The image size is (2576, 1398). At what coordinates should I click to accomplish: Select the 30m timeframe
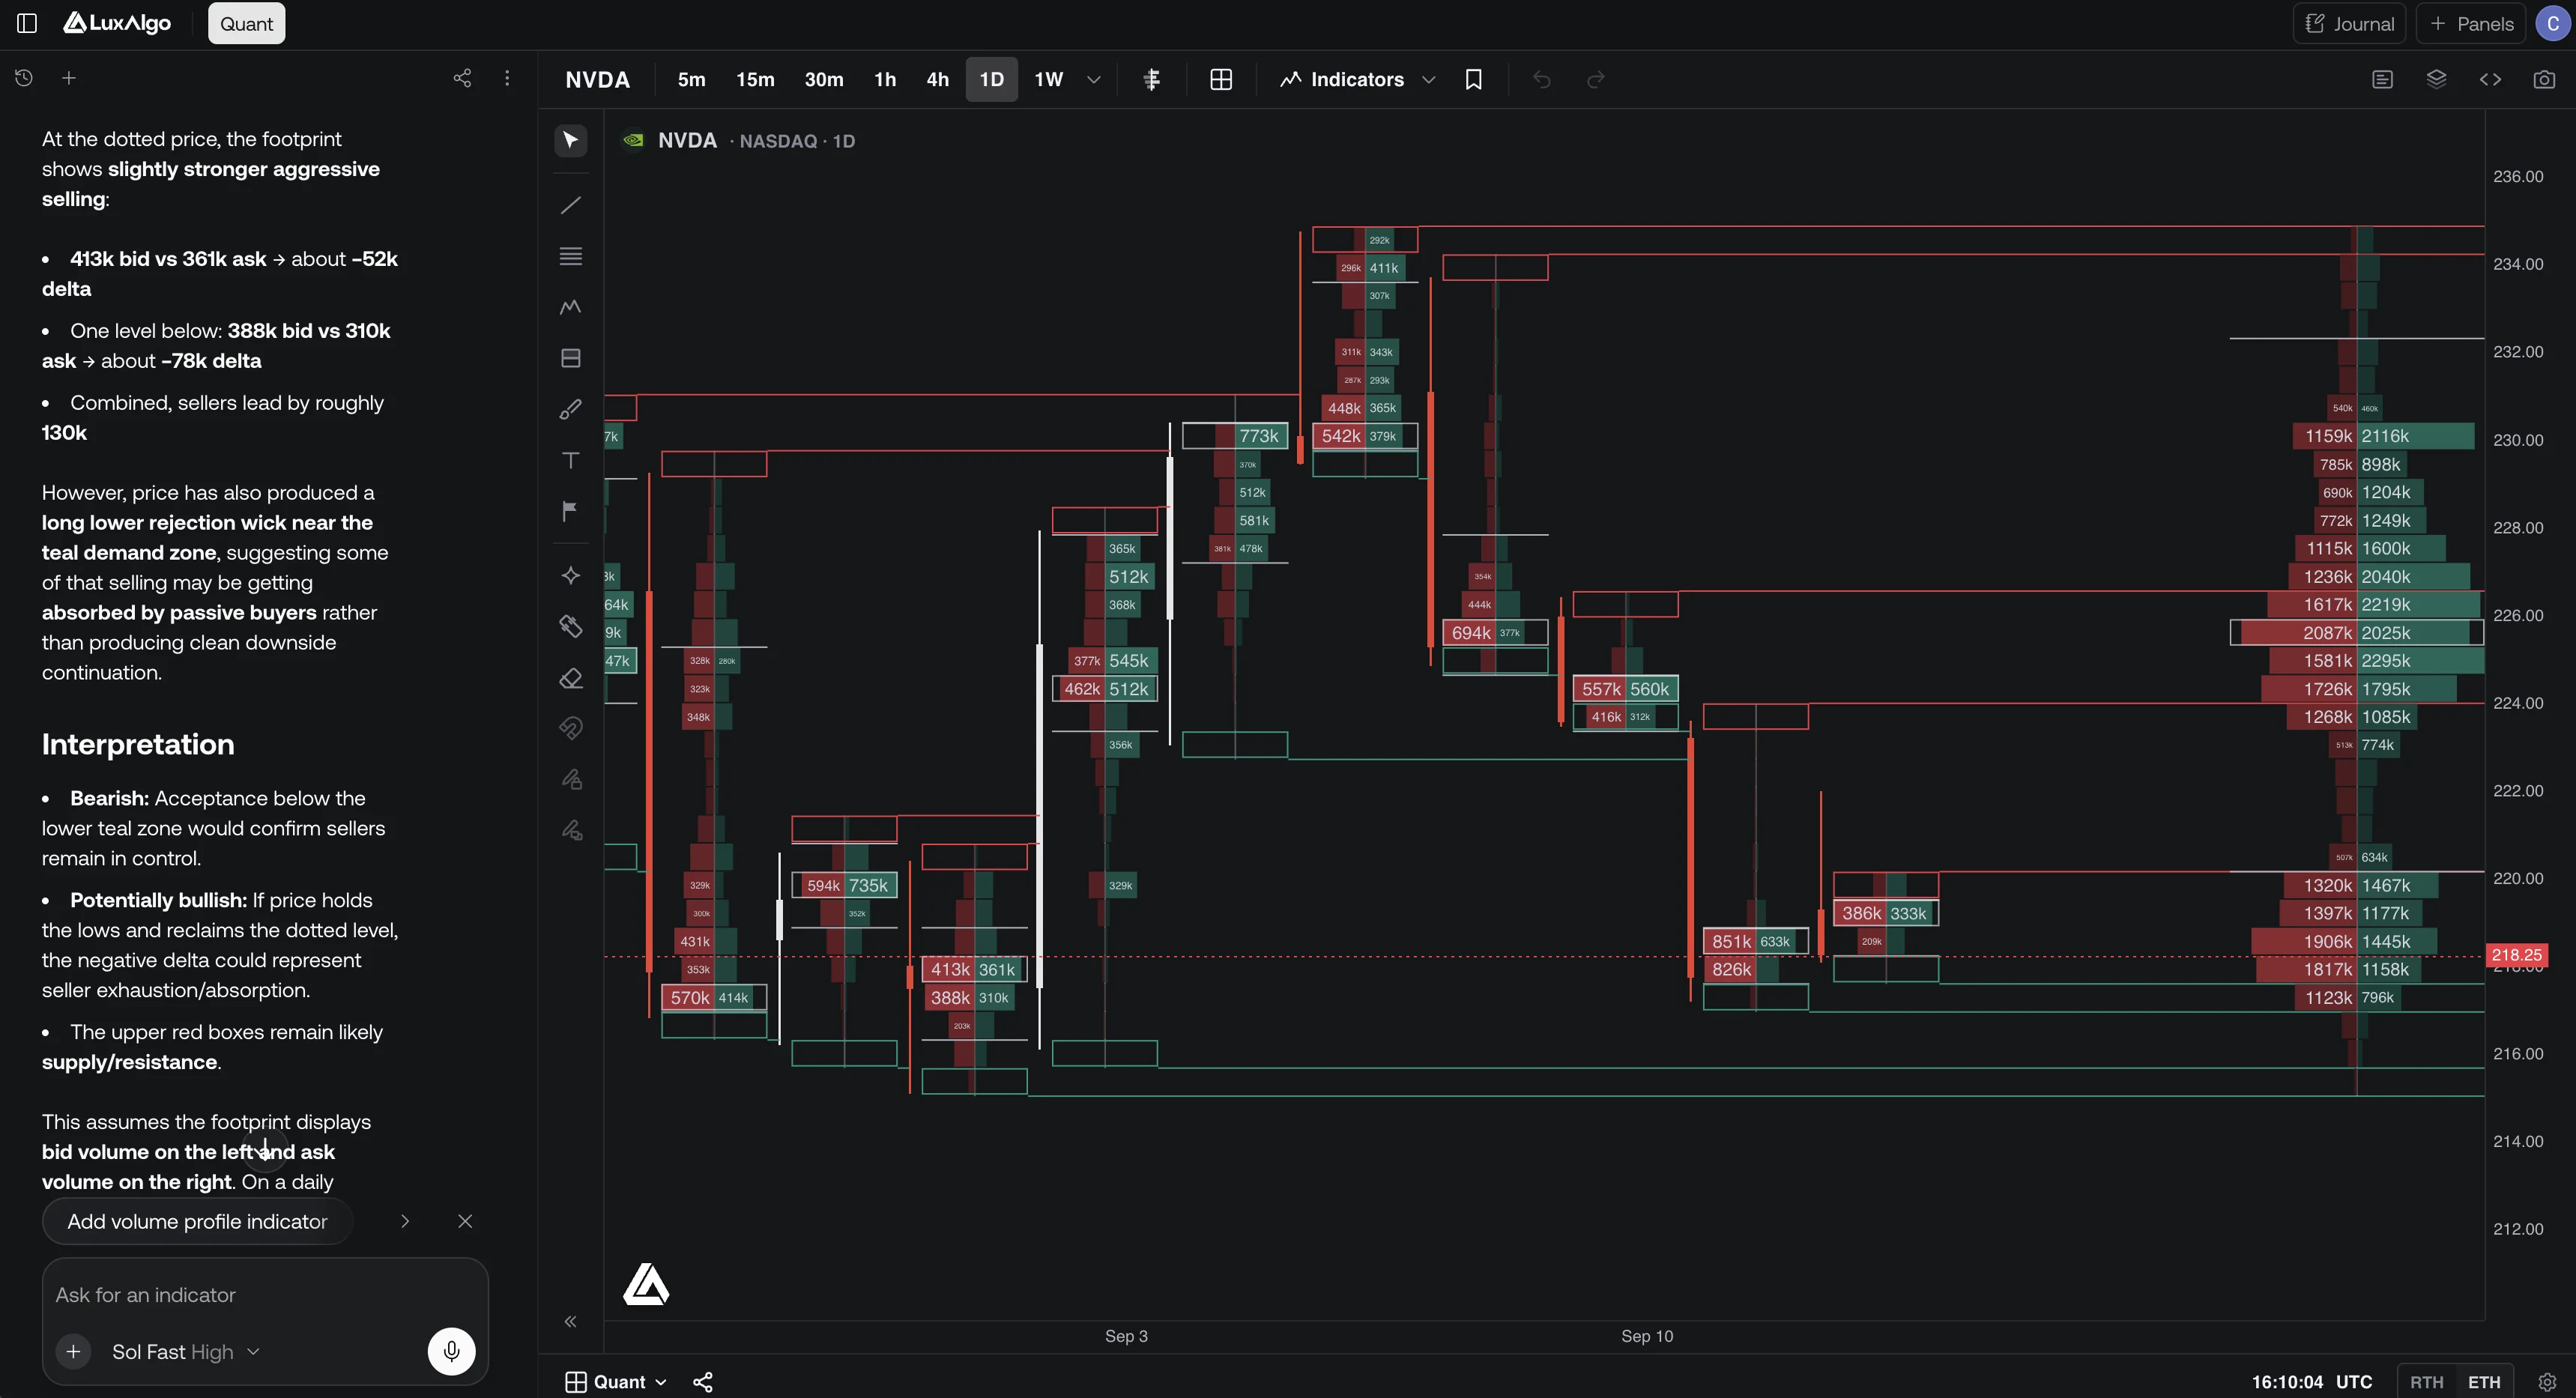coord(824,79)
